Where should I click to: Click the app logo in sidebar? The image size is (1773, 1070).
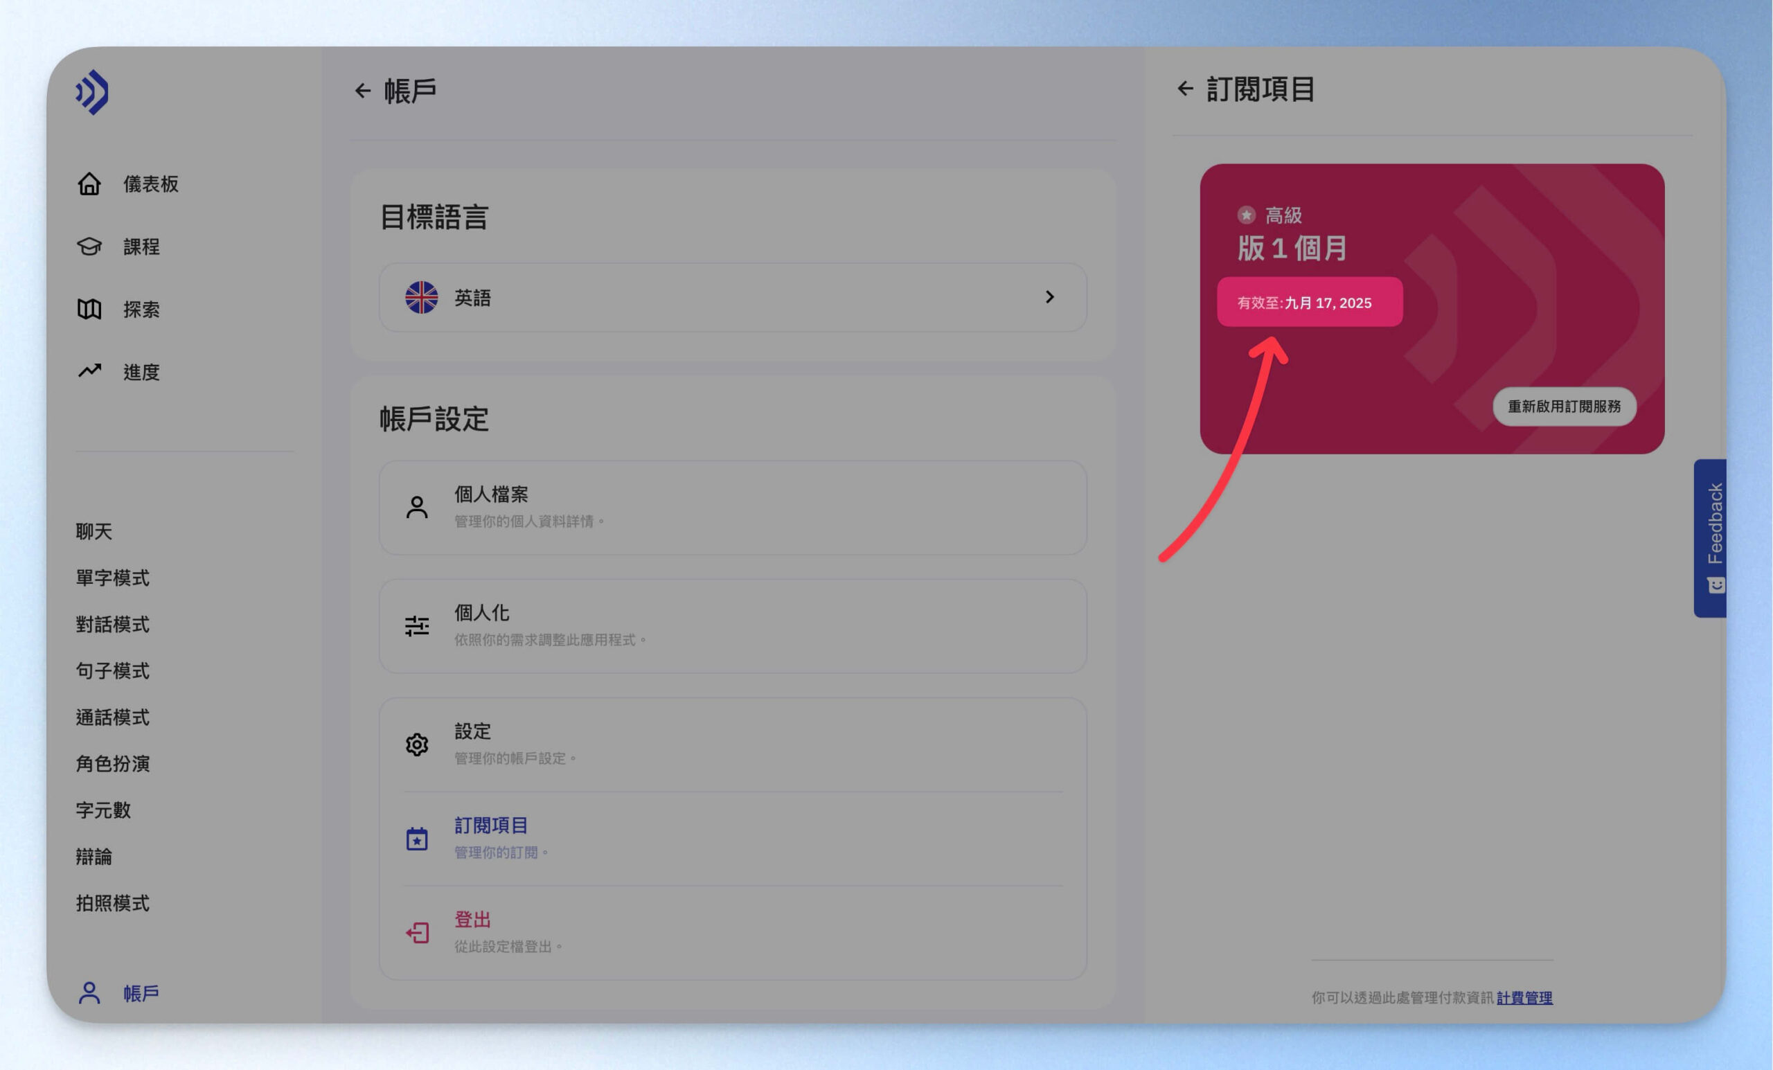(92, 92)
